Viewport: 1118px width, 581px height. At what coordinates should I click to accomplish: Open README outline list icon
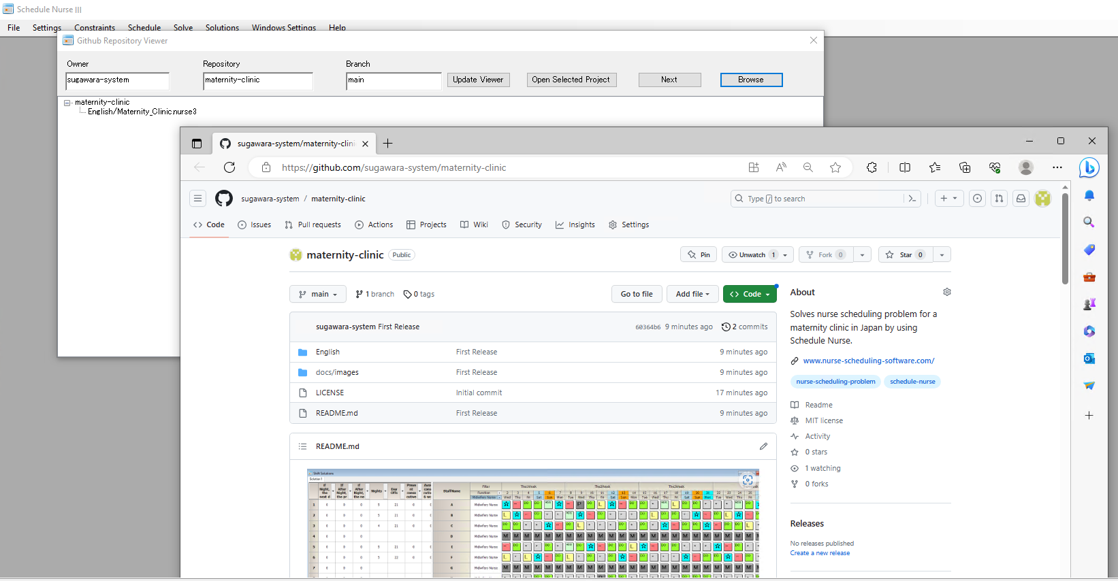[x=302, y=446]
